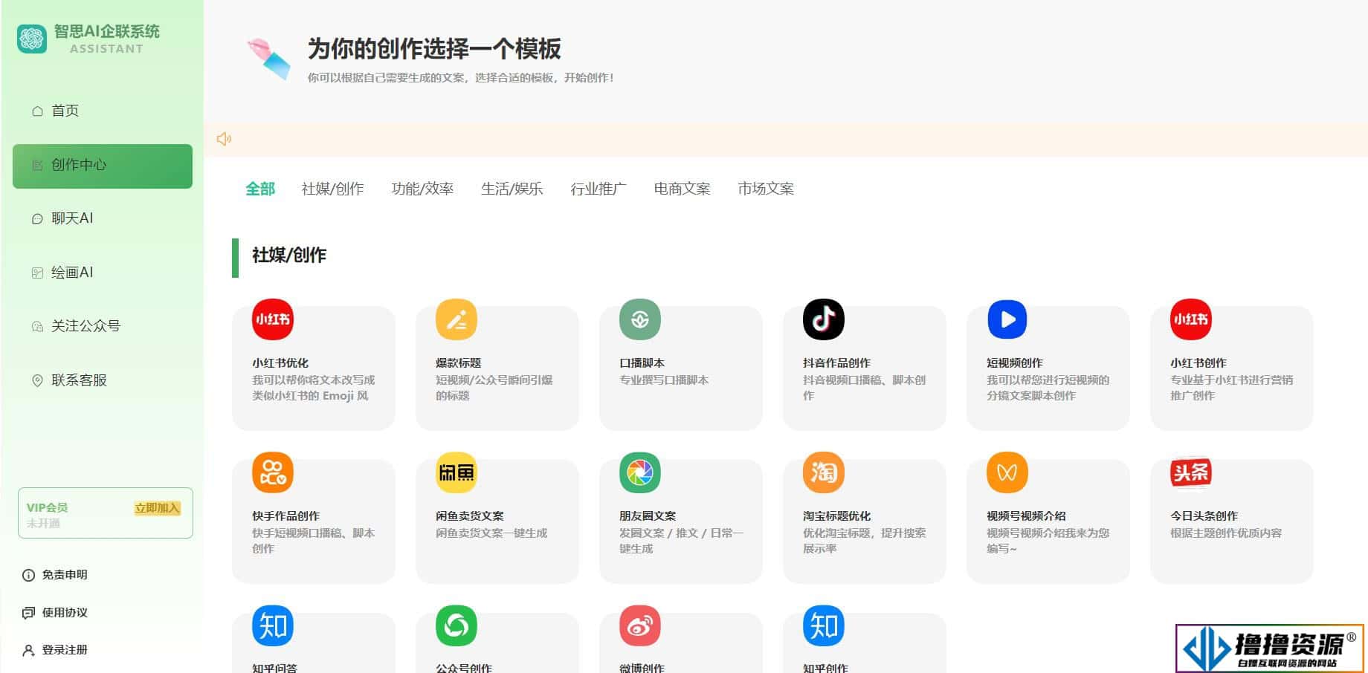This screenshot has width=1368, height=673.
Task: Click the 短视频创作 card title
Action: tap(1015, 363)
